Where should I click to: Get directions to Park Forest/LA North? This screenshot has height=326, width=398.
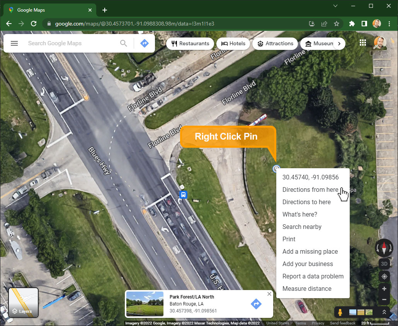pos(256,304)
